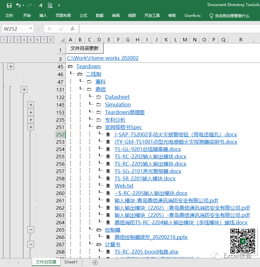Click outline level 8 button

(x=51, y=40)
